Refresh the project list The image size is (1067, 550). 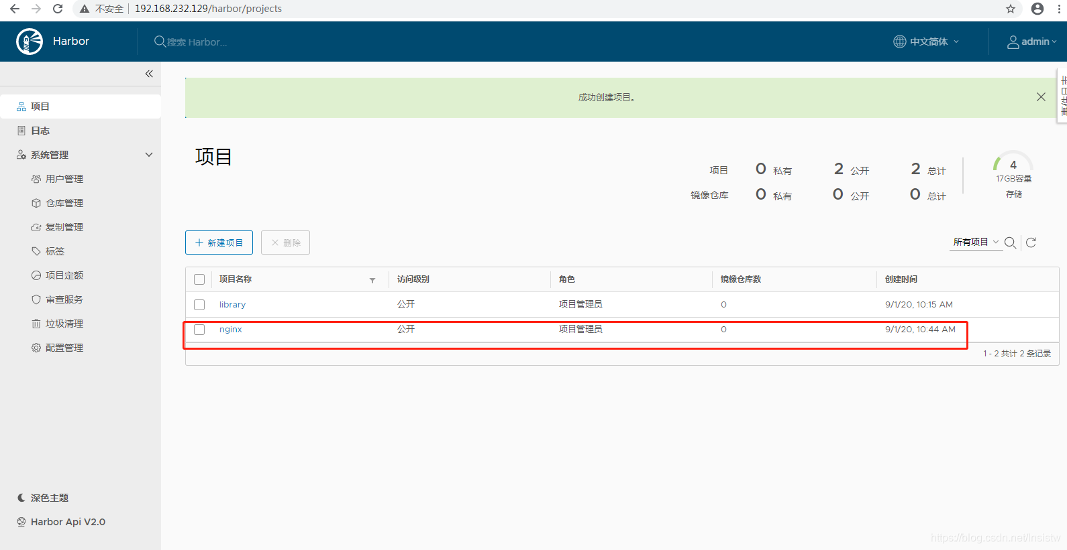[1031, 243]
